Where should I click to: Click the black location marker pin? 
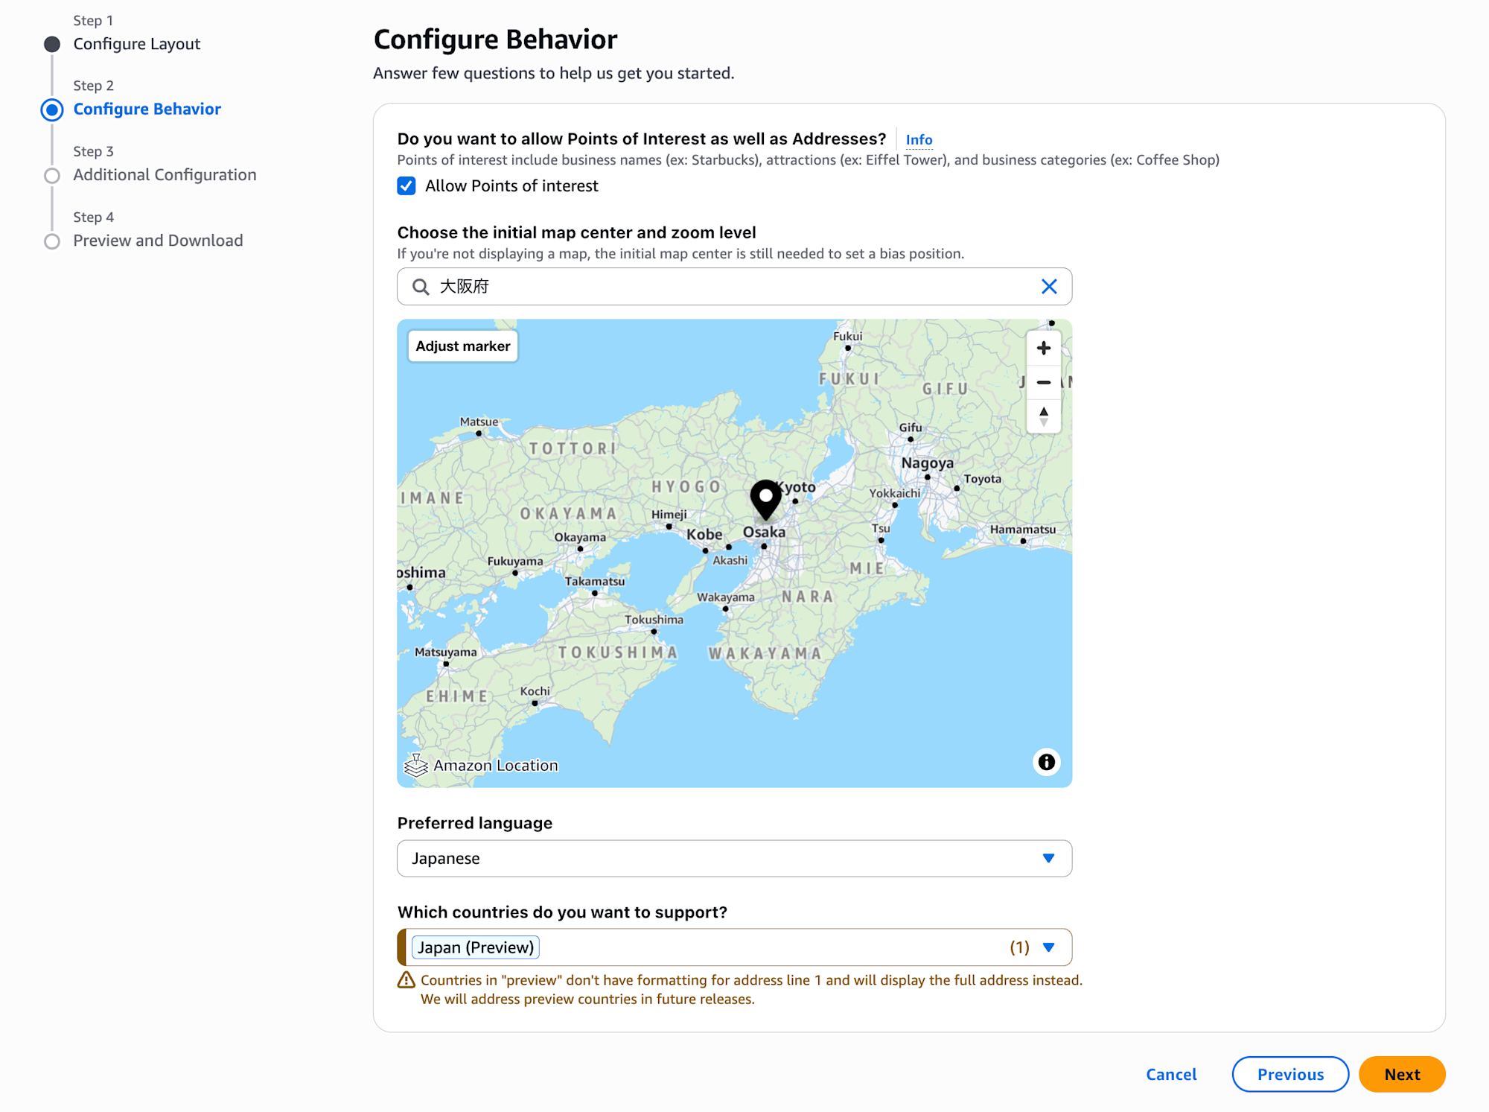(765, 498)
